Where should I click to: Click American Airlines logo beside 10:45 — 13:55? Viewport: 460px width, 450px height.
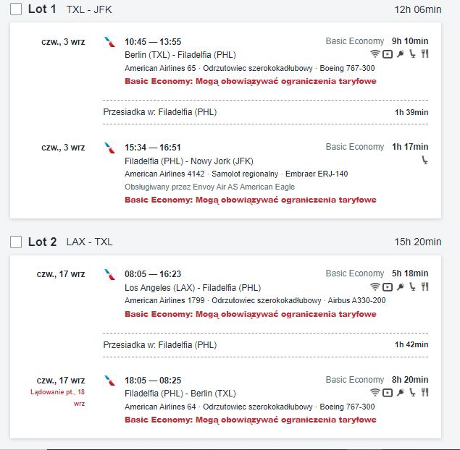[x=110, y=42]
